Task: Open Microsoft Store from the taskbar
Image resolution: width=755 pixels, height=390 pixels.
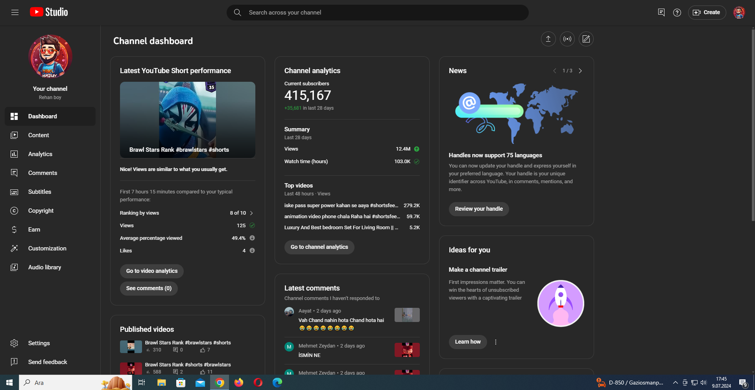Action: 181,383
